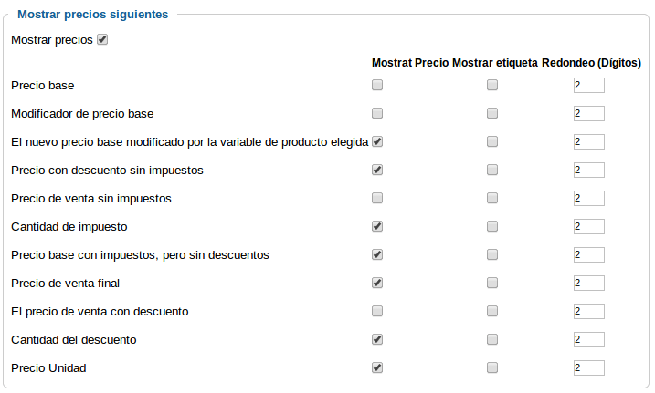
Task: Uncheck the main Mostrar precios checkbox
Action: (102, 39)
